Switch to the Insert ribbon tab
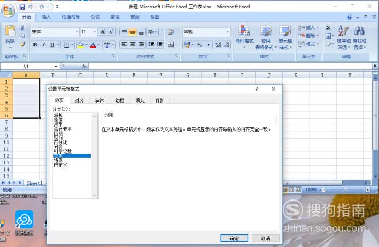379x247 pixels. point(46,17)
